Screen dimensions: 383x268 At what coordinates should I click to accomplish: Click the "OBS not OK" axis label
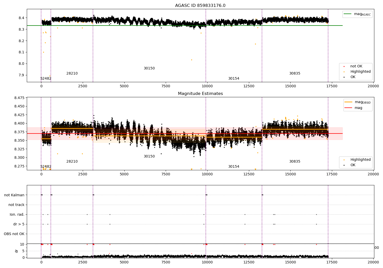tap(14, 234)
